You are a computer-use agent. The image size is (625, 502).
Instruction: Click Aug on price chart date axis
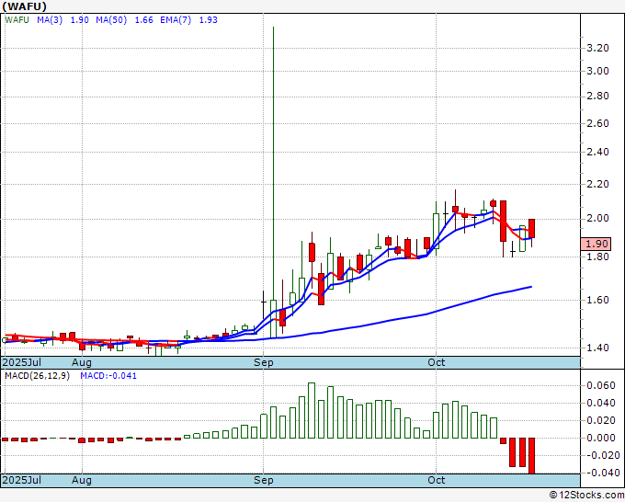point(82,362)
